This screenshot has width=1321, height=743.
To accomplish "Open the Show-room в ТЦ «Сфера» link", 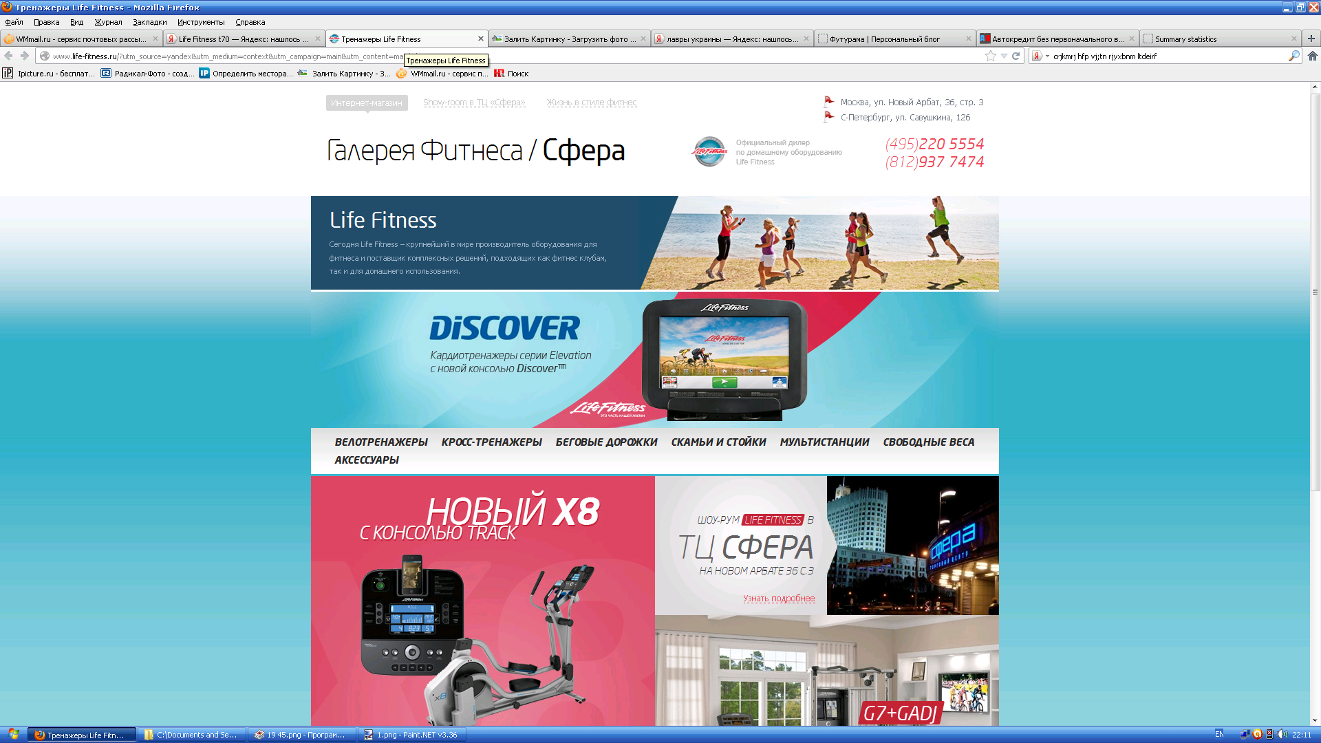I will (x=473, y=103).
